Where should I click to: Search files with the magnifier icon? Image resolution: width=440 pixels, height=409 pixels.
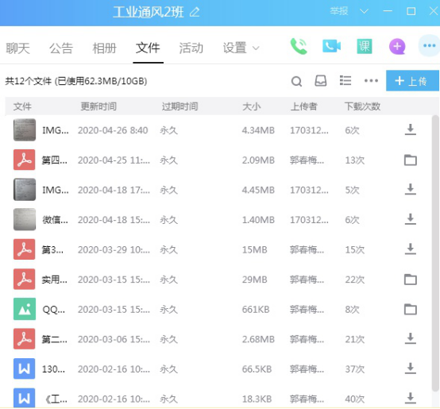(296, 81)
